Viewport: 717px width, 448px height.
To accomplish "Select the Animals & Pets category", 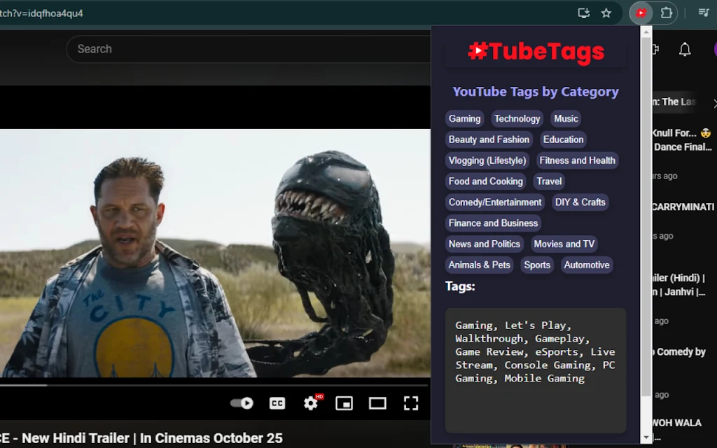I will click(479, 265).
